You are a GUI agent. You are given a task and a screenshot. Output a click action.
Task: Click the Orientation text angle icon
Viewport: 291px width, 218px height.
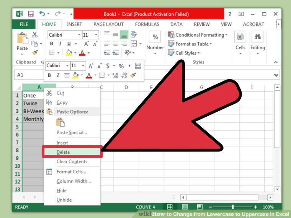(128, 53)
